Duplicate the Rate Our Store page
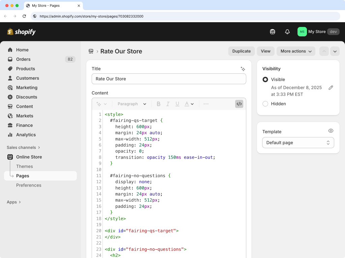Viewport: 345px width, 258px height. pyautogui.click(x=241, y=51)
